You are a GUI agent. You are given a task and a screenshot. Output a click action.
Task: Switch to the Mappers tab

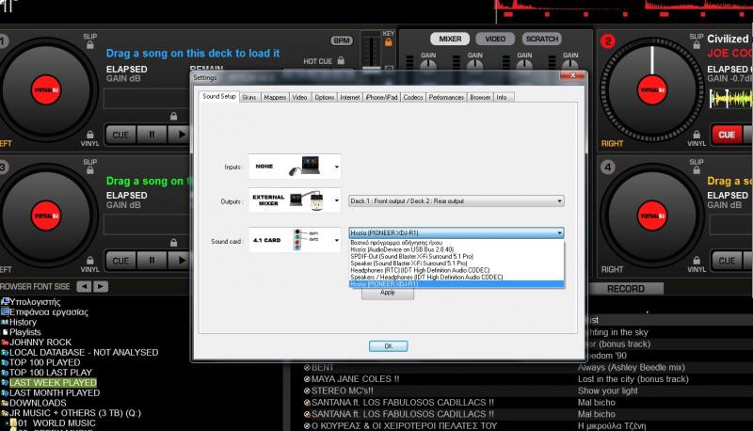275,97
